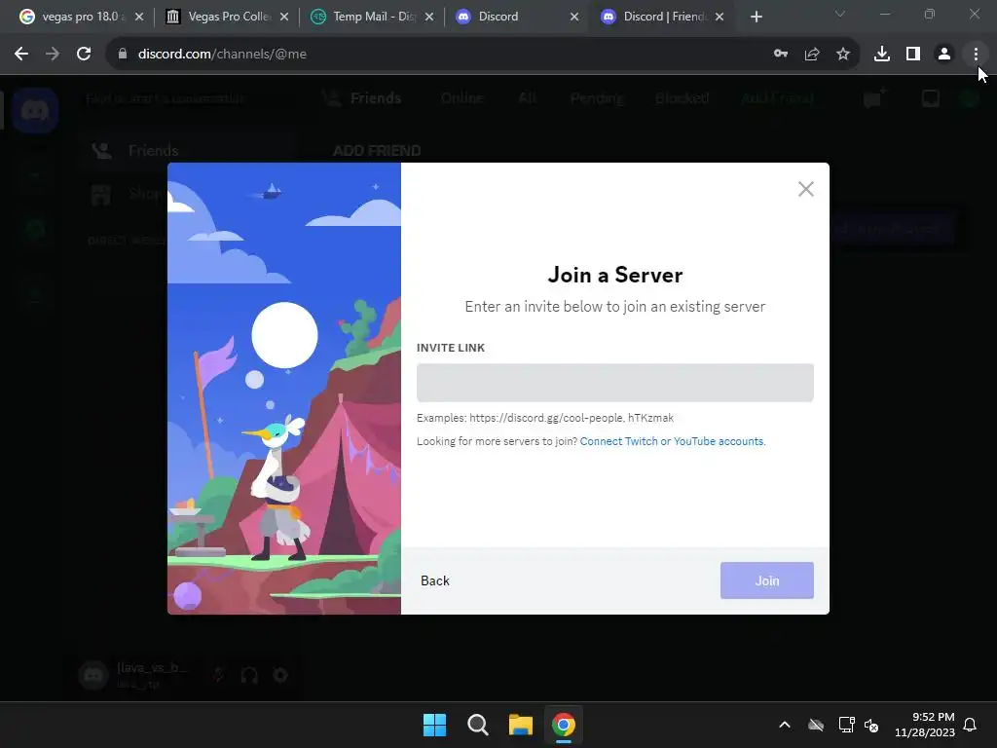Image resolution: width=997 pixels, height=748 pixels.
Task: Toggle the Chrome side panel
Action: tap(913, 55)
